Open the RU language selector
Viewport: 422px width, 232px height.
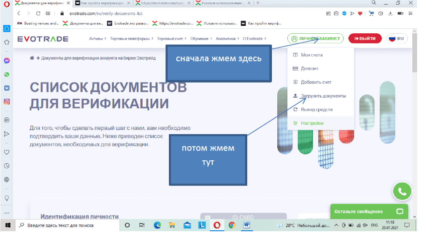pyautogui.click(x=396, y=38)
